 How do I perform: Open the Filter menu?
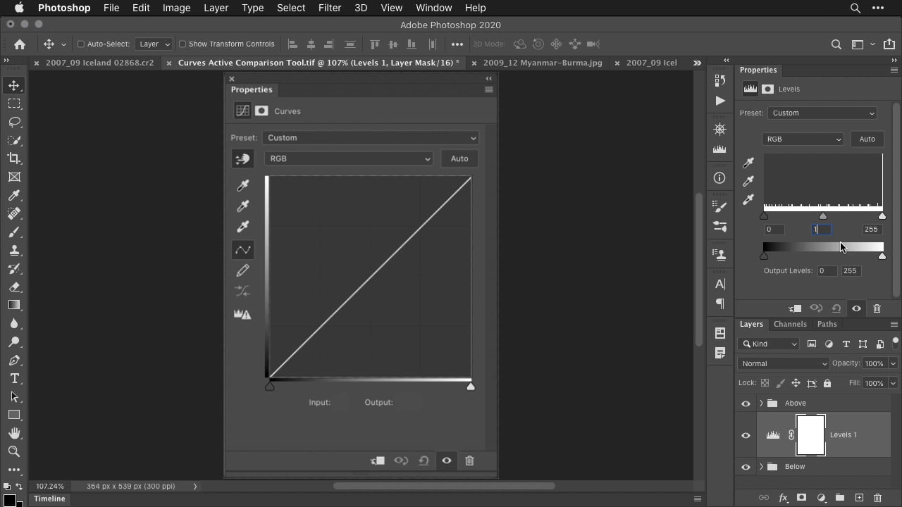330,8
